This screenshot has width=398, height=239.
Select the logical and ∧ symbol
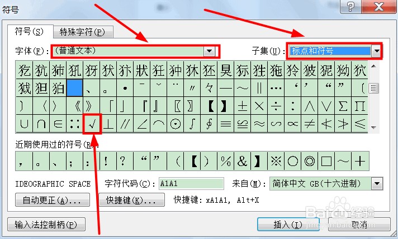click(310, 106)
